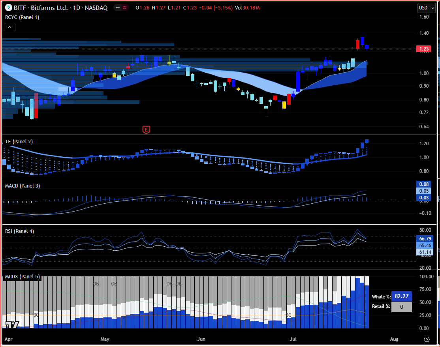Click the red 1.23 current price label
Screen dimensions: 440x347
pos(424,49)
